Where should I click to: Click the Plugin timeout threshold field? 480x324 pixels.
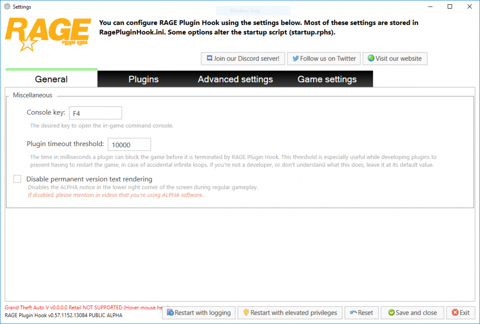point(129,145)
